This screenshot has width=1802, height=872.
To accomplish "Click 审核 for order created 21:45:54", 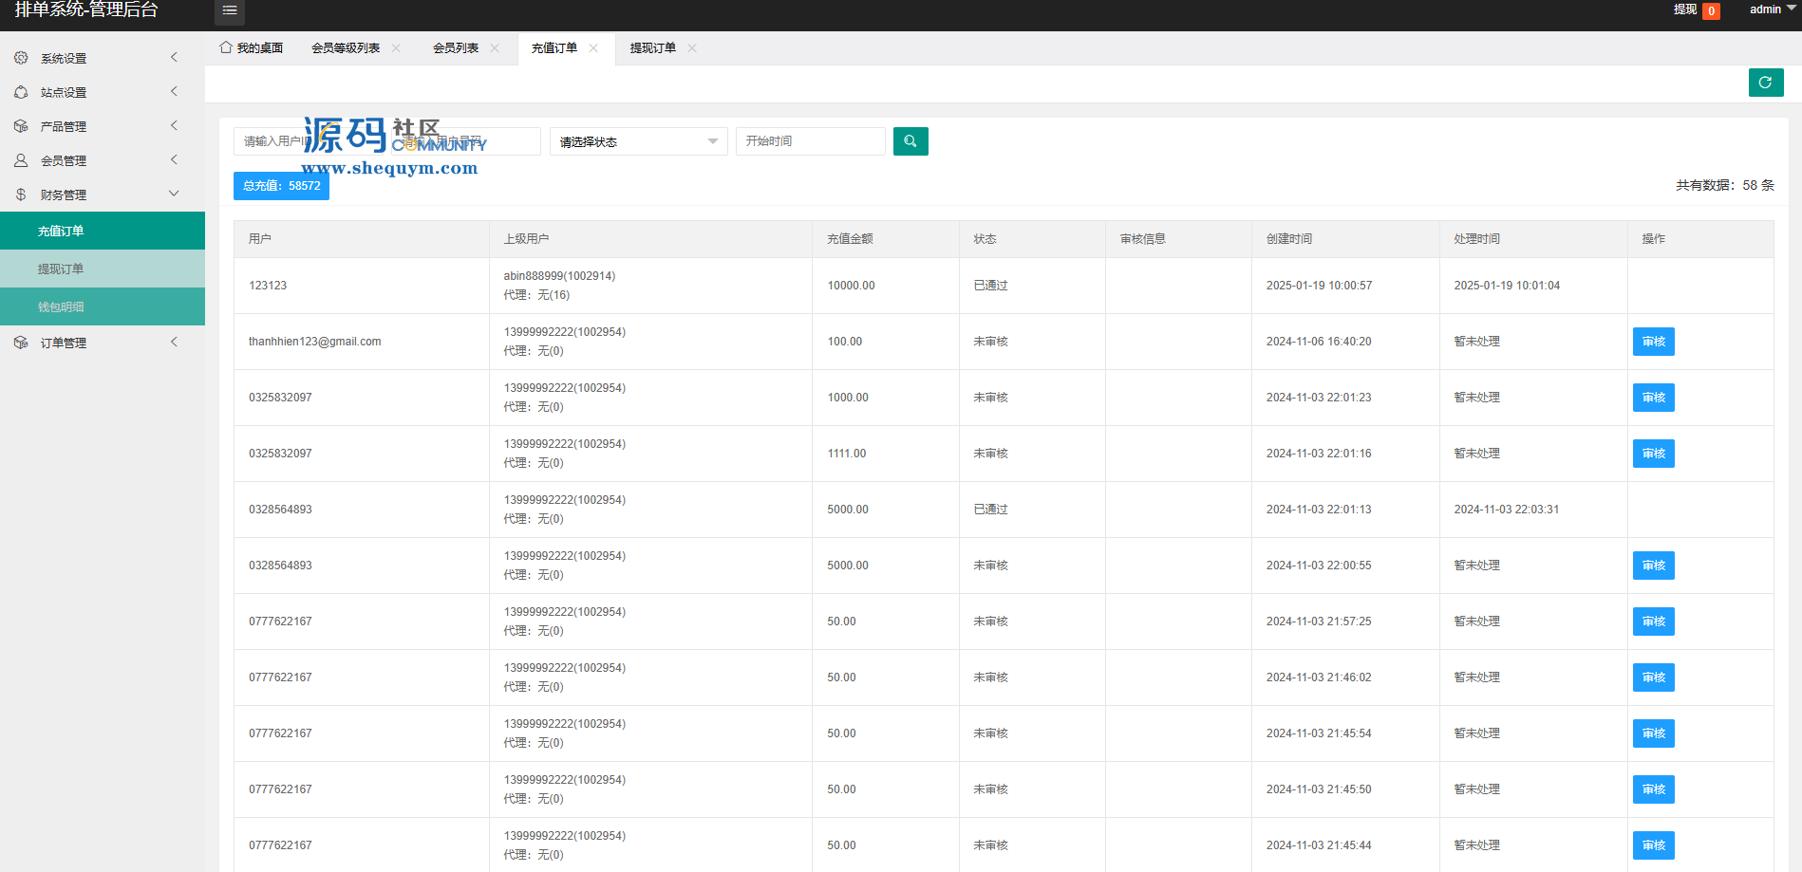I will 1654,733.
